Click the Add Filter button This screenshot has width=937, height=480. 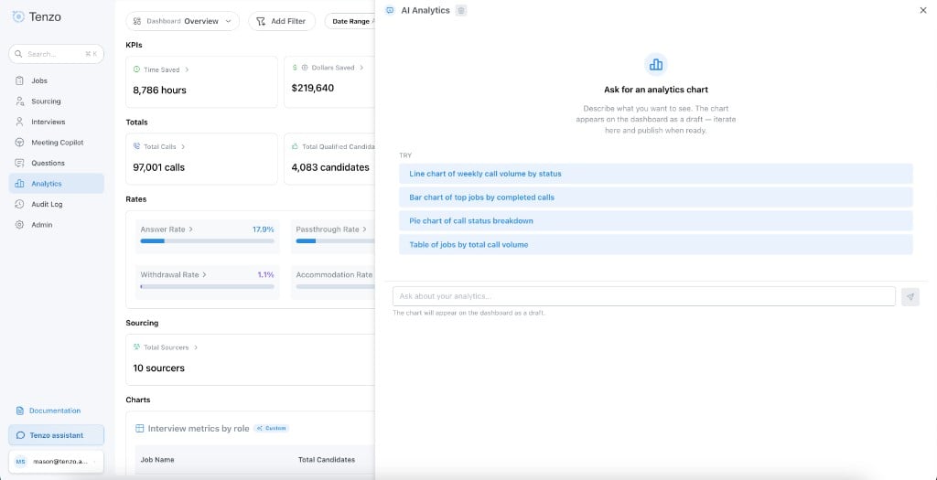pyautogui.click(x=282, y=22)
